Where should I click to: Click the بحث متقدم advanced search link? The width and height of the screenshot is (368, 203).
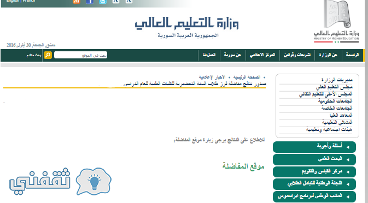(x=34, y=55)
